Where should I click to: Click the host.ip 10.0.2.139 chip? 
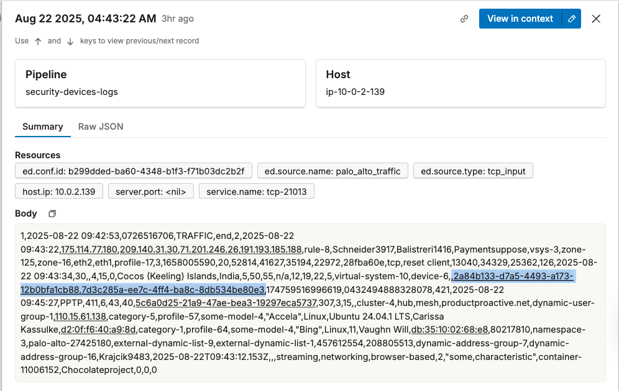pos(58,191)
